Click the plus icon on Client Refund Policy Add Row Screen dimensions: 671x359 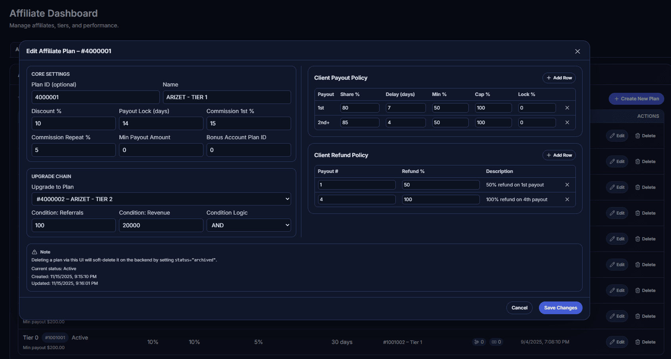[548, 155]
